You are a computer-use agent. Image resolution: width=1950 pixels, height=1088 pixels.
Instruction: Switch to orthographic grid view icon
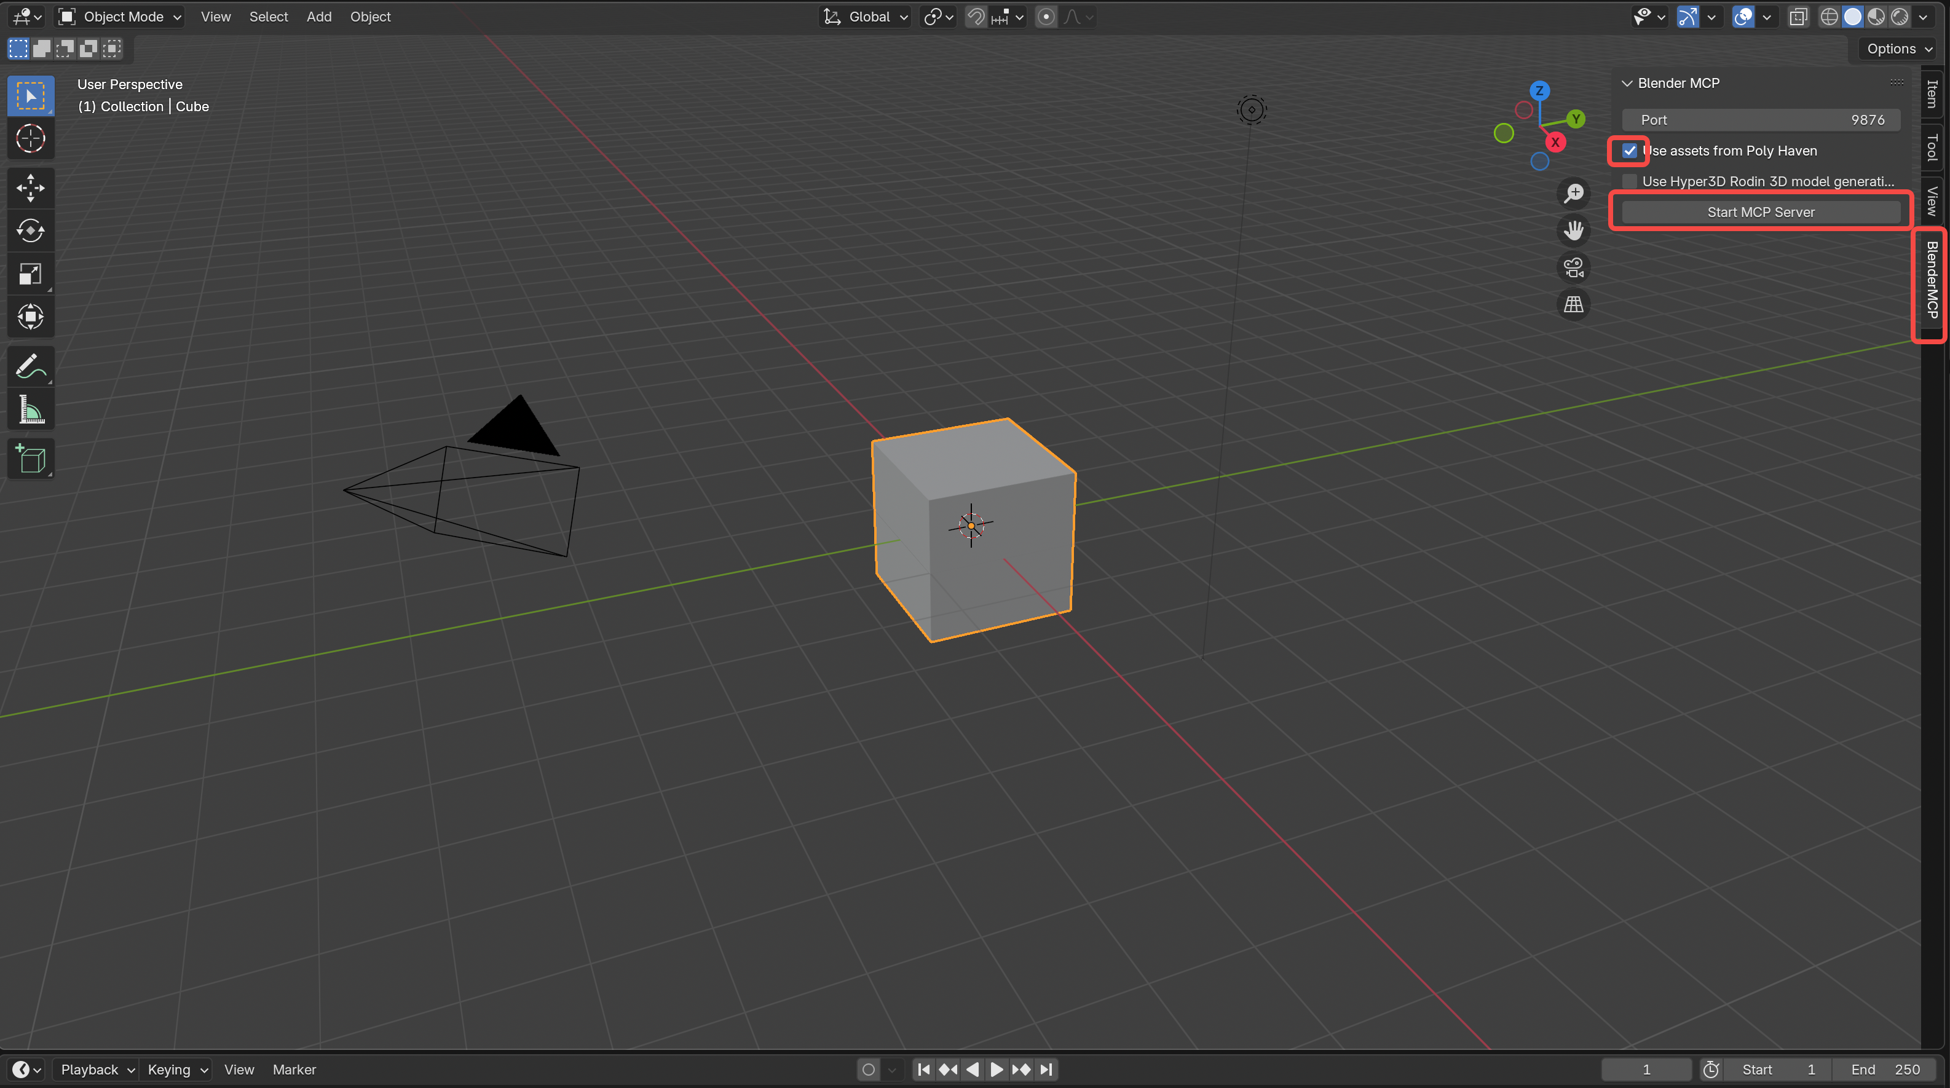coord(1573,304)
